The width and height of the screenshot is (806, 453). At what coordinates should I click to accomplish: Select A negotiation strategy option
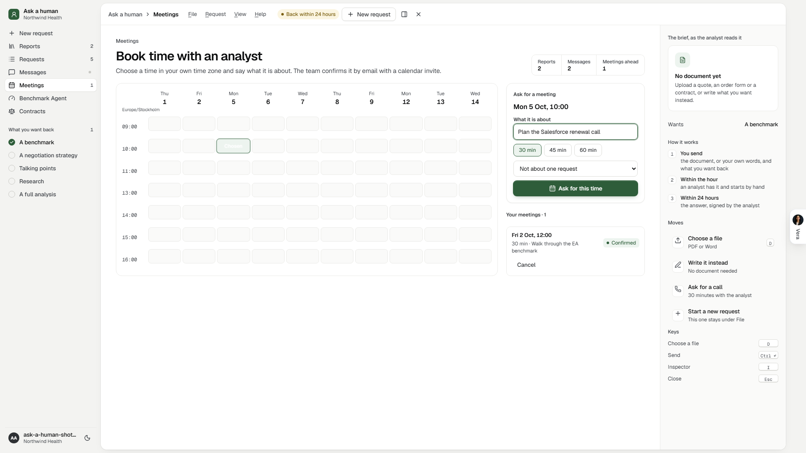(x=51, y=155)
